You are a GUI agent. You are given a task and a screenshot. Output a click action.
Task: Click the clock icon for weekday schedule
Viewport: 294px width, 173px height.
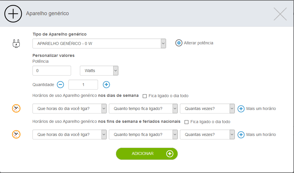17,108
